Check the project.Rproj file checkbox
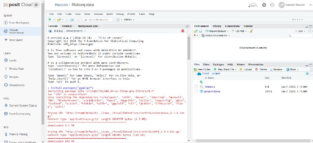Screen dimensions: 313x143 coord(196,91)
